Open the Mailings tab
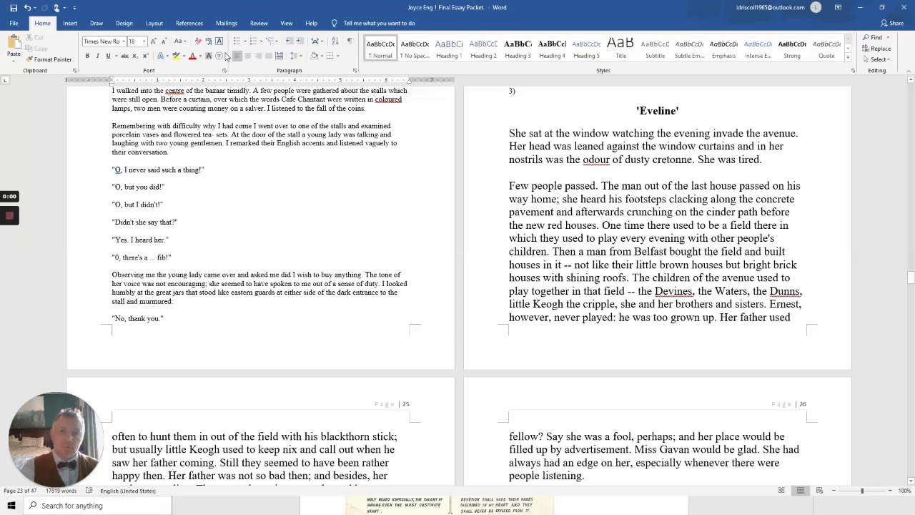 (x=227, y=23)
